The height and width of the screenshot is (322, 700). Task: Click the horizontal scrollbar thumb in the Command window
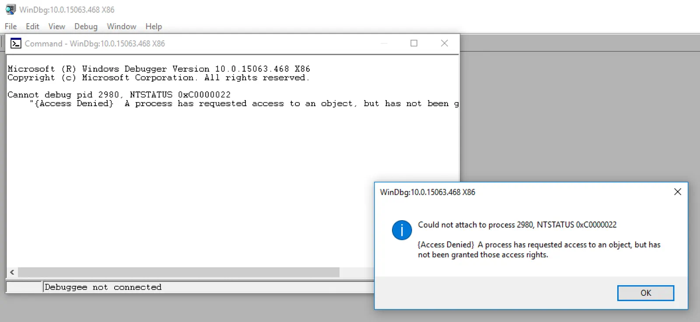pyautogui.click(x=178, y=272)
